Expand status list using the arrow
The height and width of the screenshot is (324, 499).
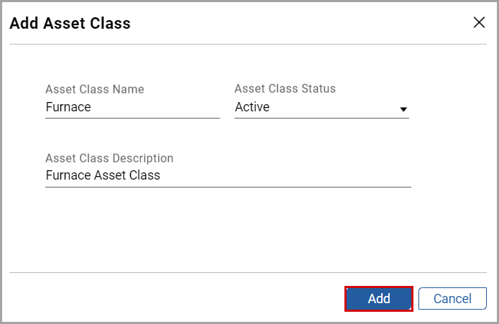click(x=403, y=109)
